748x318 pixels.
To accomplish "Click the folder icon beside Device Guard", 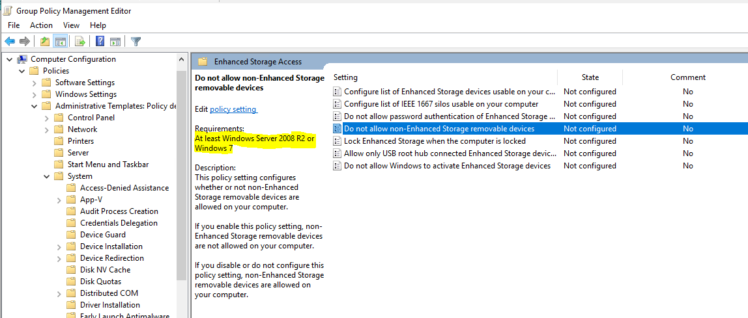I will (71, 234).
